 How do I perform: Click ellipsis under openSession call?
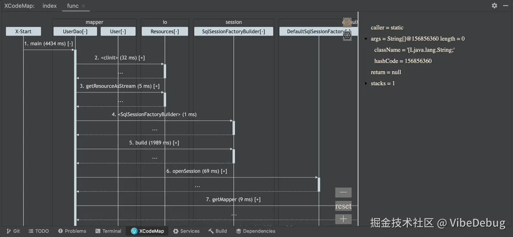[x=197, y=186]
